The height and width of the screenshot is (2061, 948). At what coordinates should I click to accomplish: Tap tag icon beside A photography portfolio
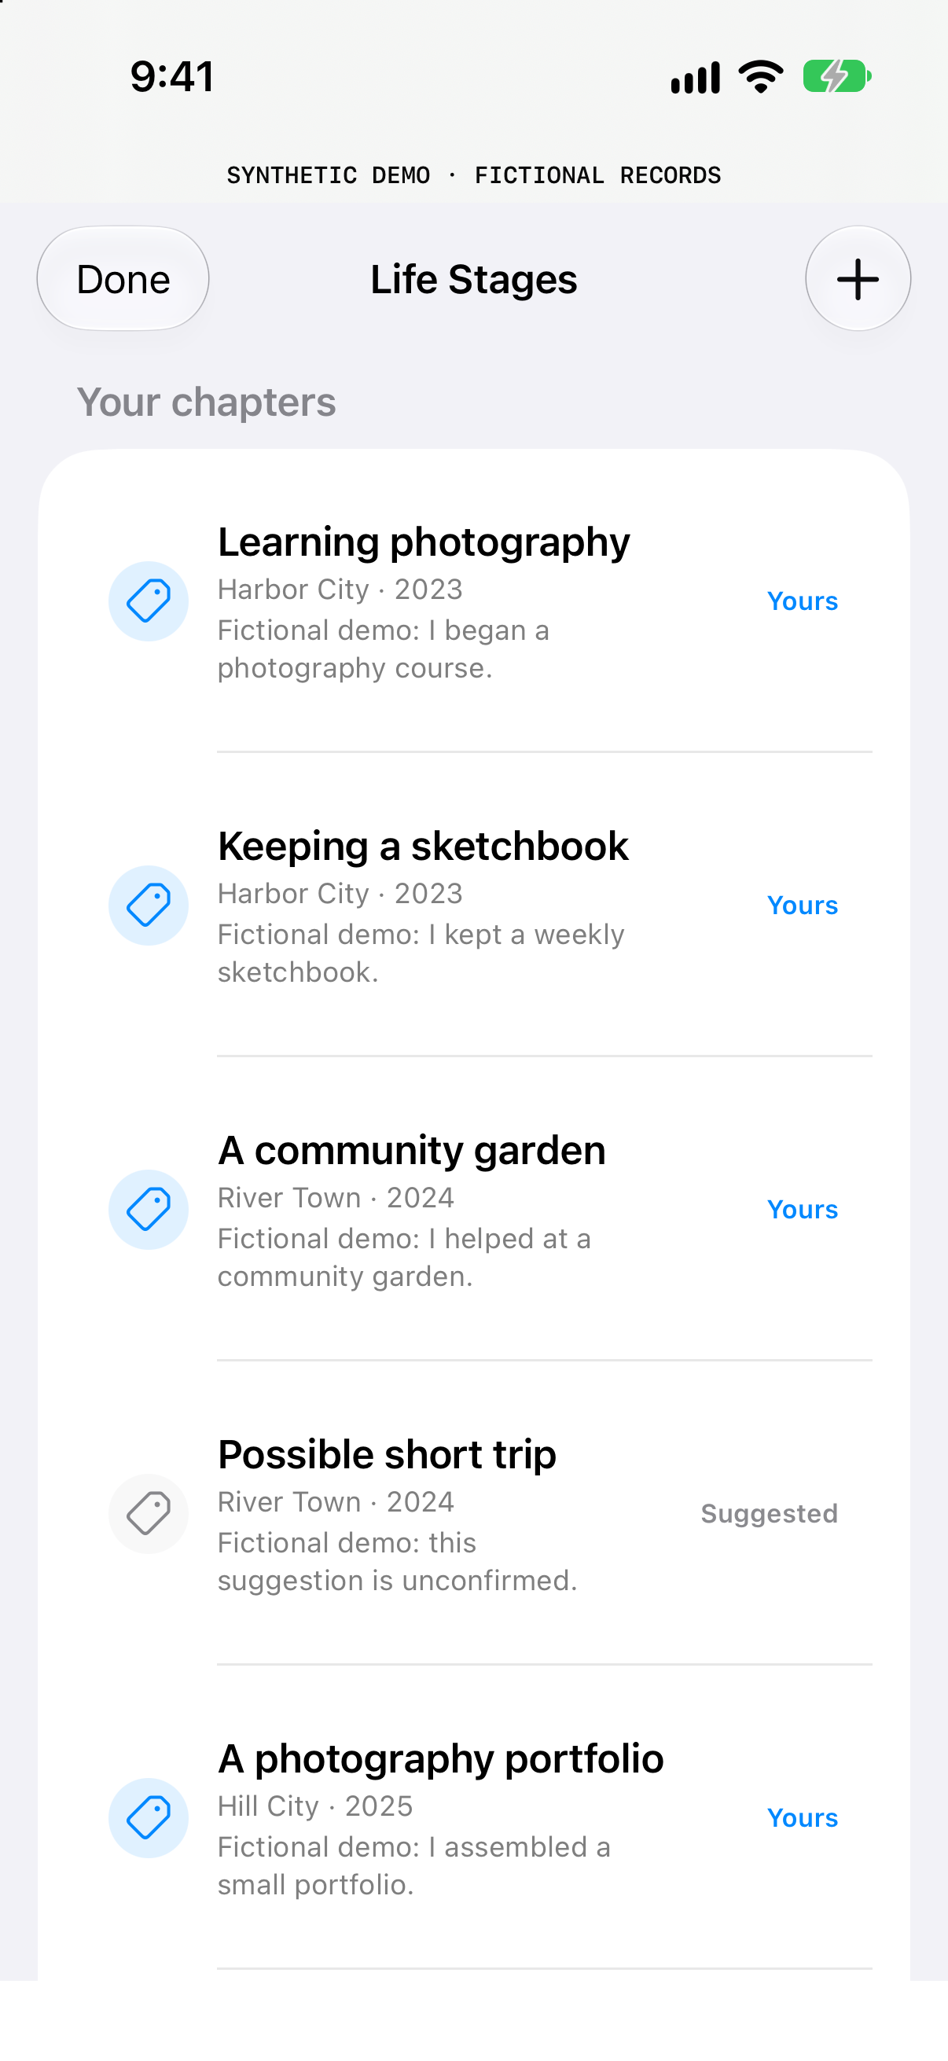tap(149, 1817)
